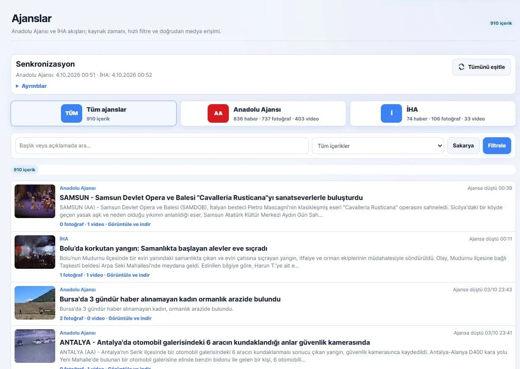The width and height of the screenshot is (520, 369).
Task: Open the Bursa'da 3 gündür haber alınamayan headline
Action: pyautogui.click(x=170, y=299)
